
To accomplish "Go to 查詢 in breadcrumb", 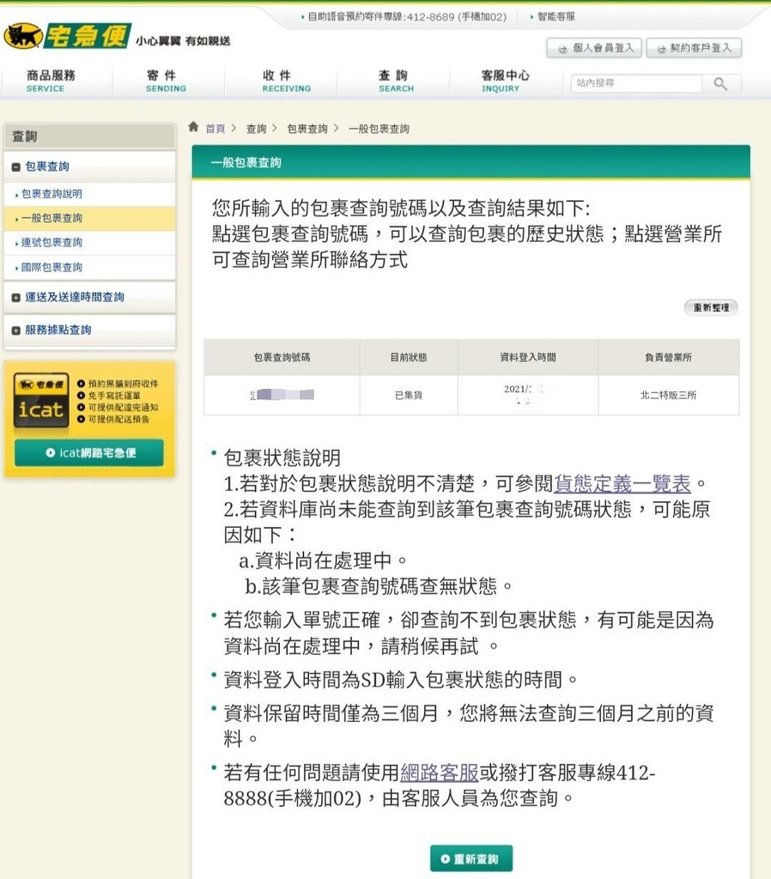I will (x=256, y=129).
